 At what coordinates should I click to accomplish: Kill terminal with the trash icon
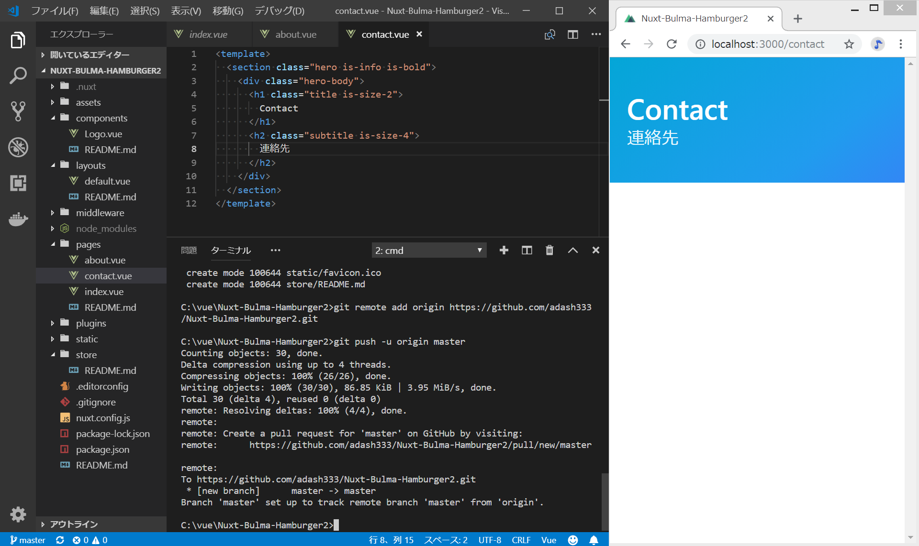click(549, 250)
